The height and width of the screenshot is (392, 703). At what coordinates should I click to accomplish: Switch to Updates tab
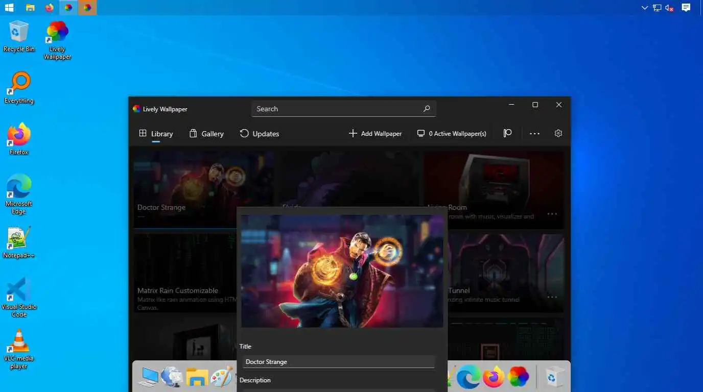tap(260, 134)
